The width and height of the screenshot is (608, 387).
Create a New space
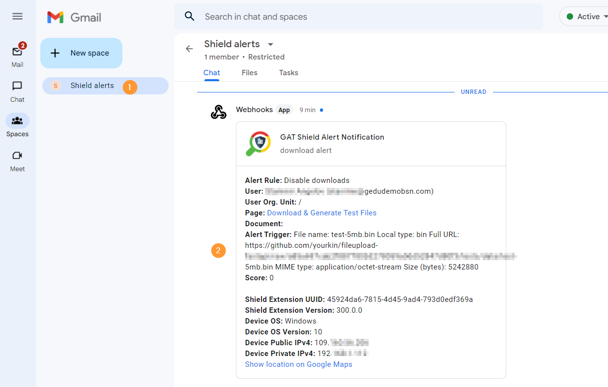pos(81,53)
